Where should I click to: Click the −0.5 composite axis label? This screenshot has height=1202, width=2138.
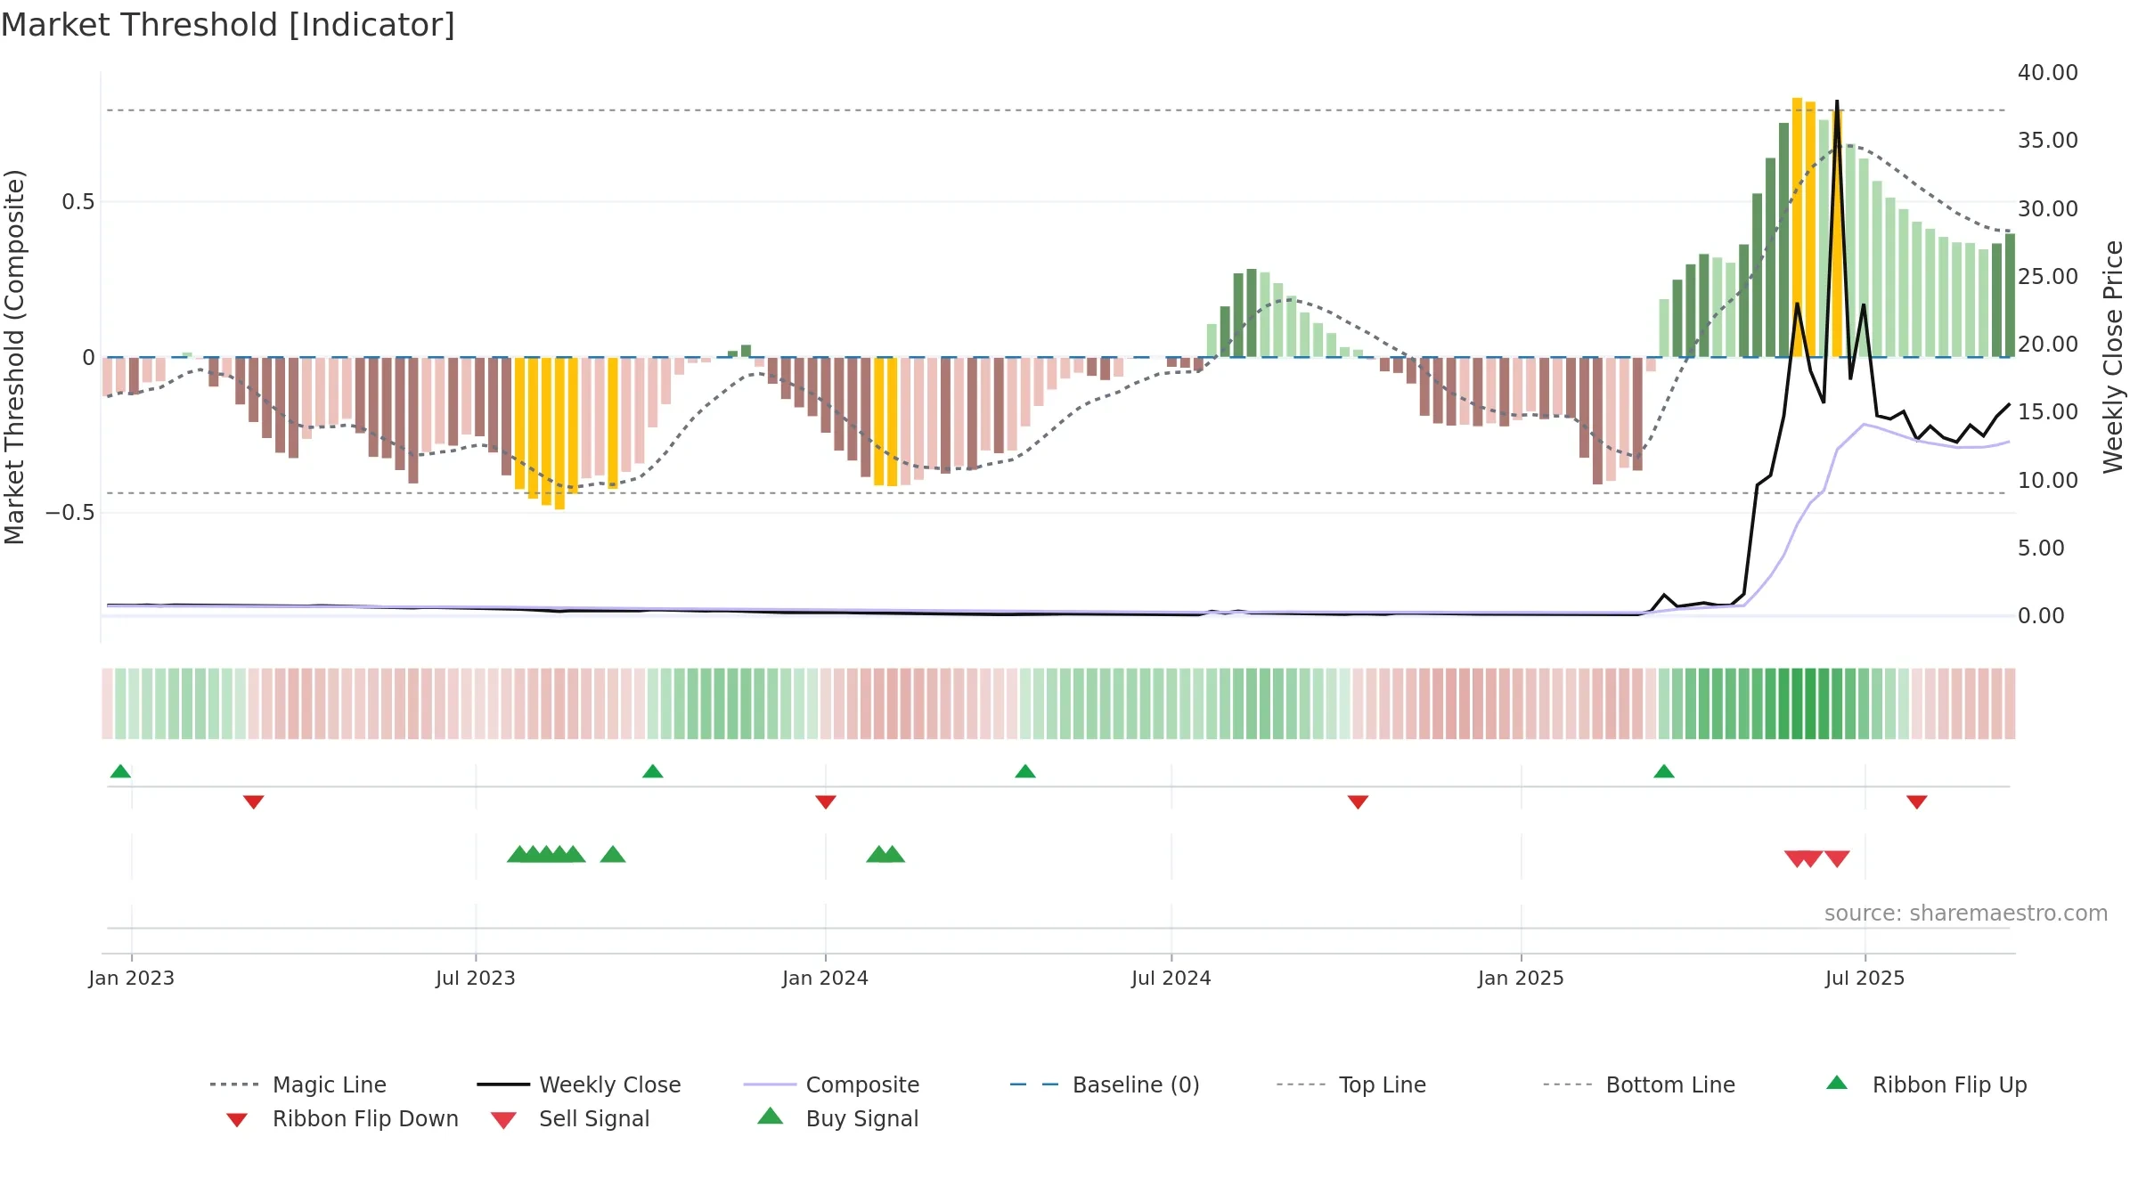pos(70,513)
